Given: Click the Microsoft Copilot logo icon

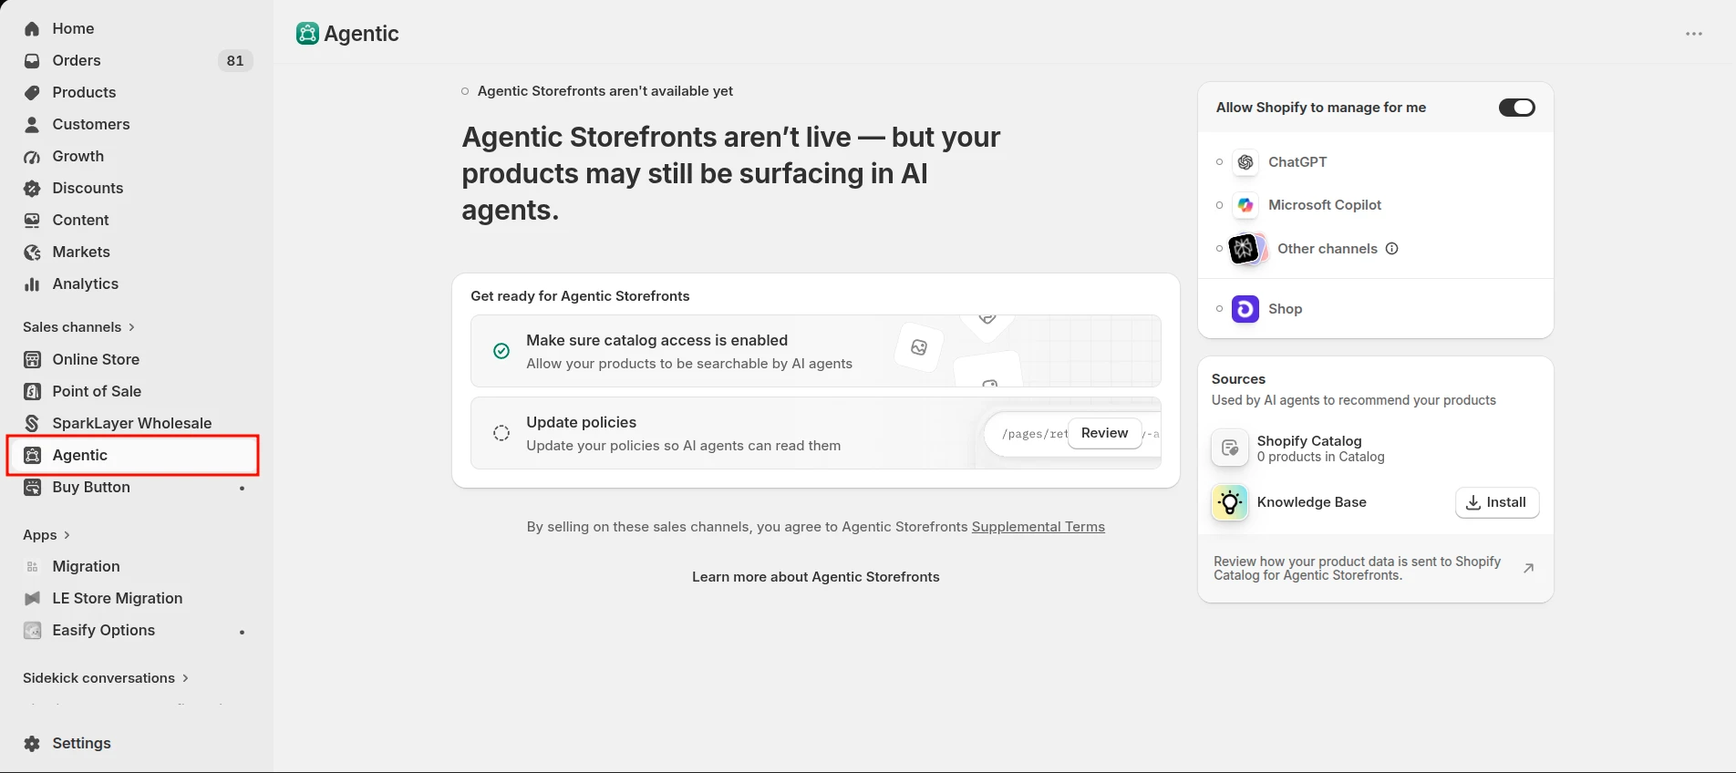Looking at the screenshot, I should 1245,205.
